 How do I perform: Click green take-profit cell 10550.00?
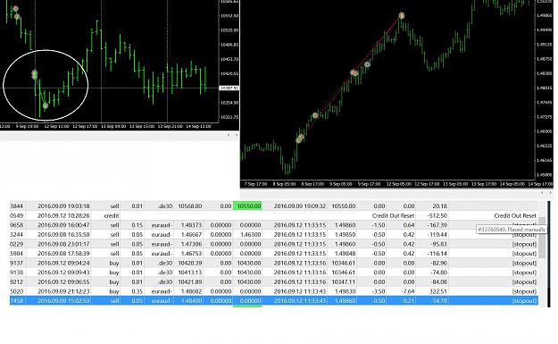coord(247,206)
